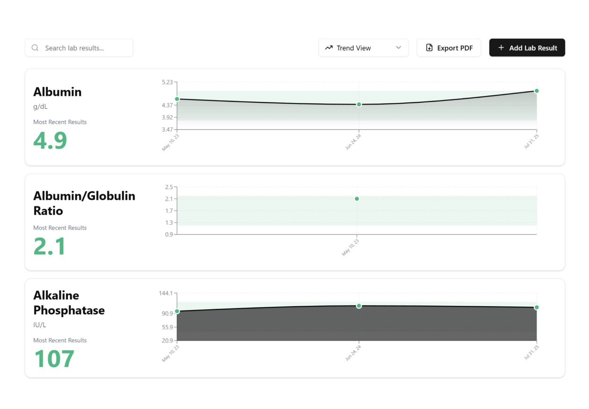Click the g/dL unit label
Image resolution: width=589 pixels, height=409 pixels.
(x=40, y=106)
